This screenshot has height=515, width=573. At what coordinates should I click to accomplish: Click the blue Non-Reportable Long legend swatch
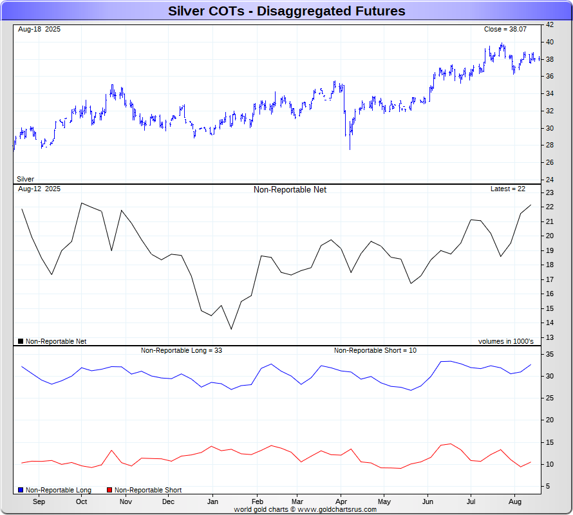point(21,490)
